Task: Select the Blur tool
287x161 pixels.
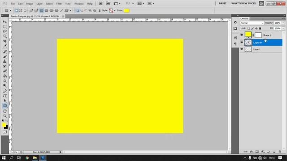Action: click(x=5, y=80)
